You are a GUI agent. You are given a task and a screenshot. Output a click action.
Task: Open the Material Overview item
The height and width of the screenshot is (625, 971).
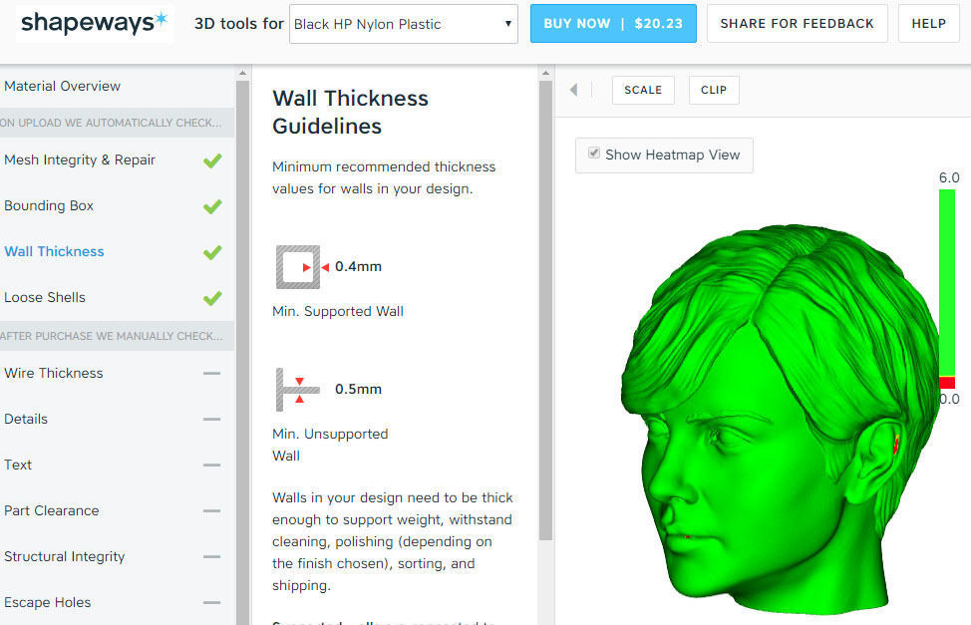coord(63,86)
